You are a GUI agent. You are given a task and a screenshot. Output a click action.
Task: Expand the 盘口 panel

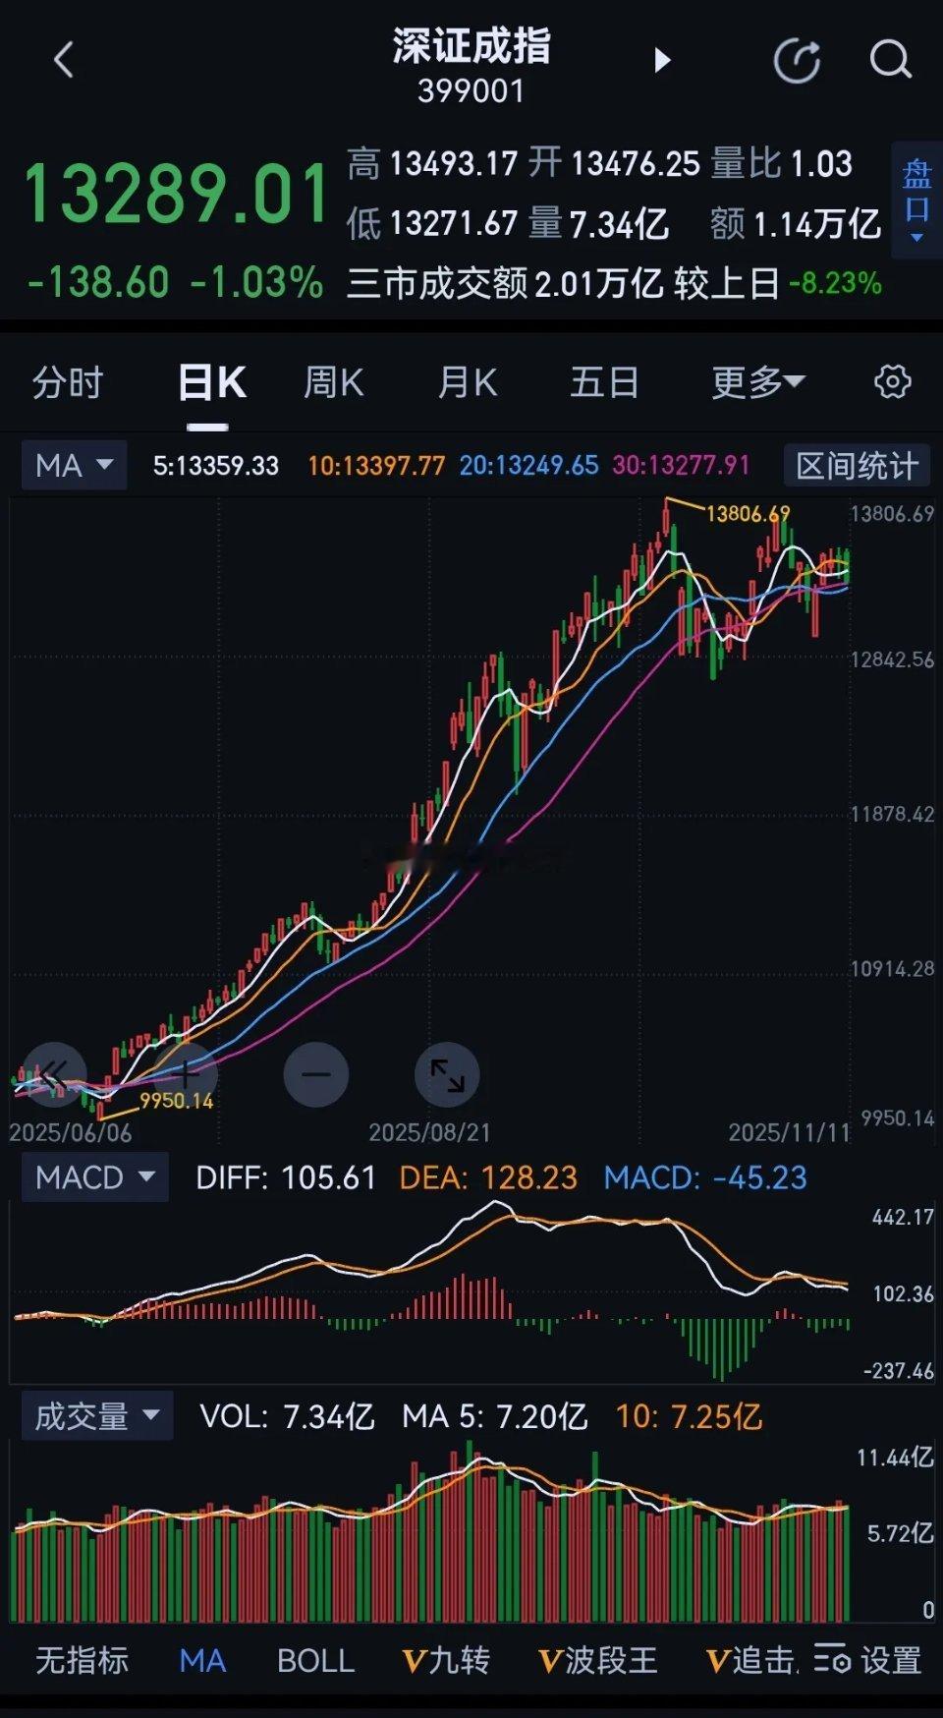point(916,201)
